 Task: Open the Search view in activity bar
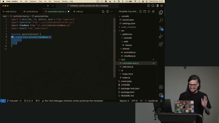pos(161,20)
